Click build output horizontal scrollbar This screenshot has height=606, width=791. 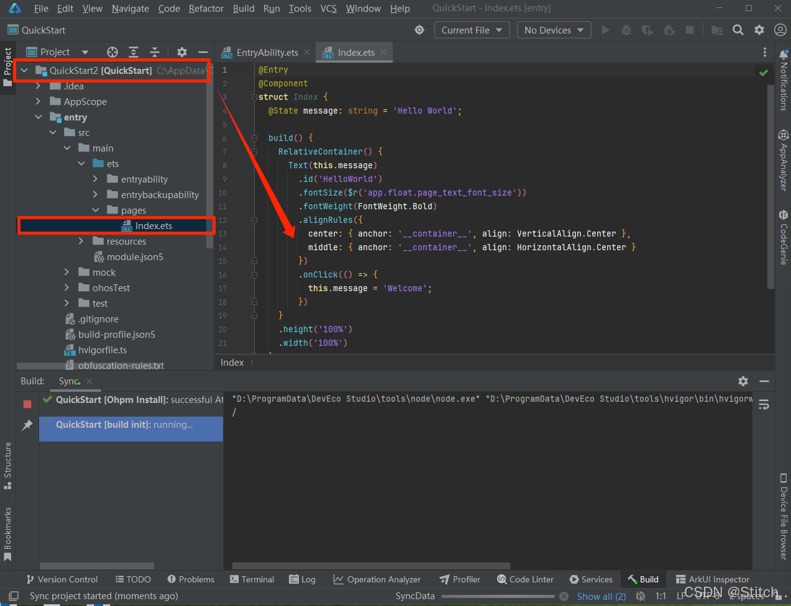pyautogui.click(x=371, y=566)
